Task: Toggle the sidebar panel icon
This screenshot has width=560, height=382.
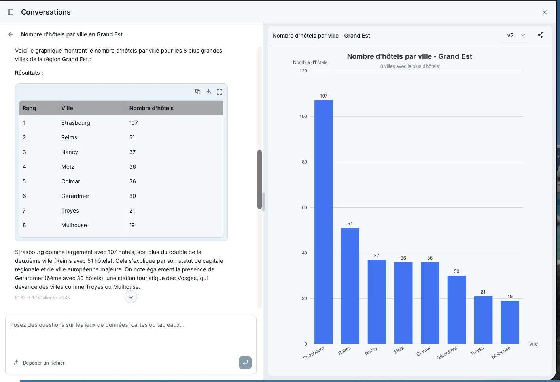Action: [x=11, y=12]
